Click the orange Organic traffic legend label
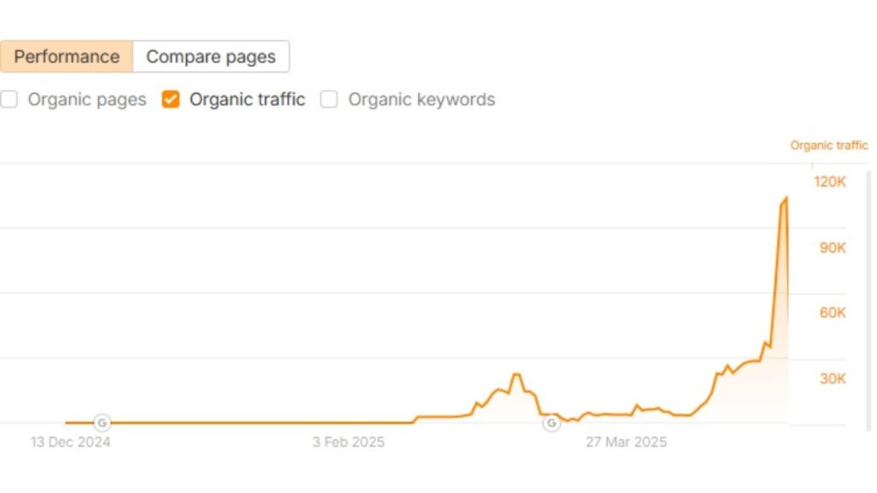This screenshot has height=493, width=877. 827,145
